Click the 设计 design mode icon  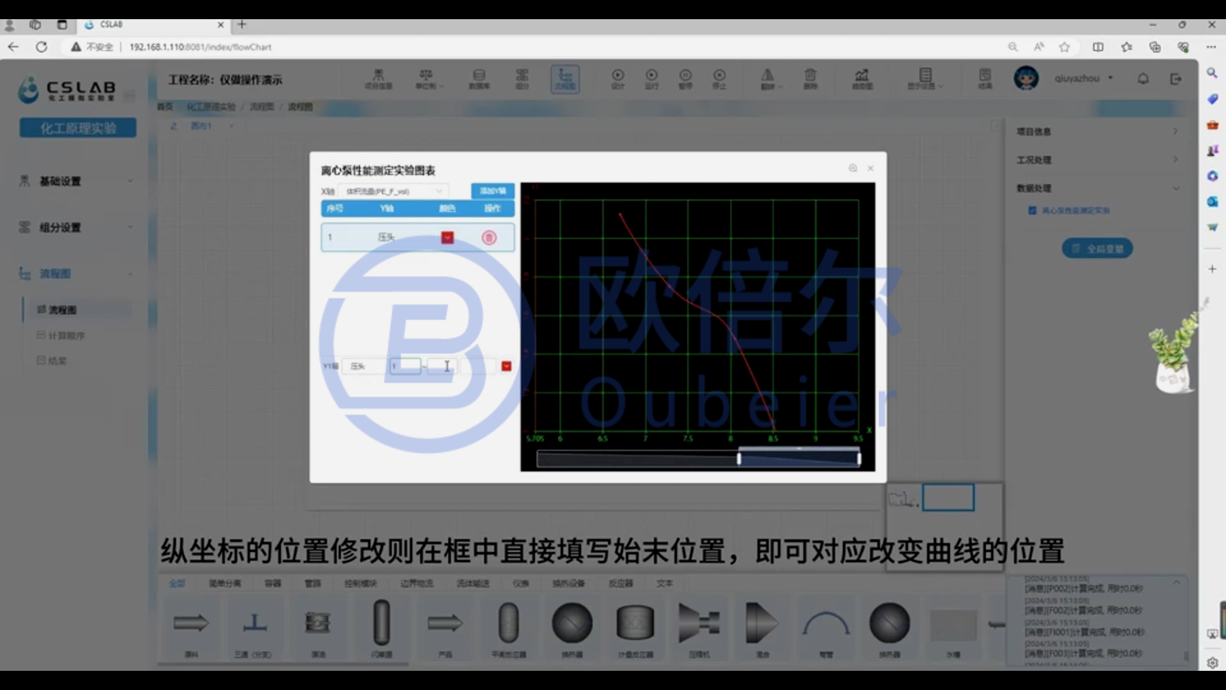(617, 79)
